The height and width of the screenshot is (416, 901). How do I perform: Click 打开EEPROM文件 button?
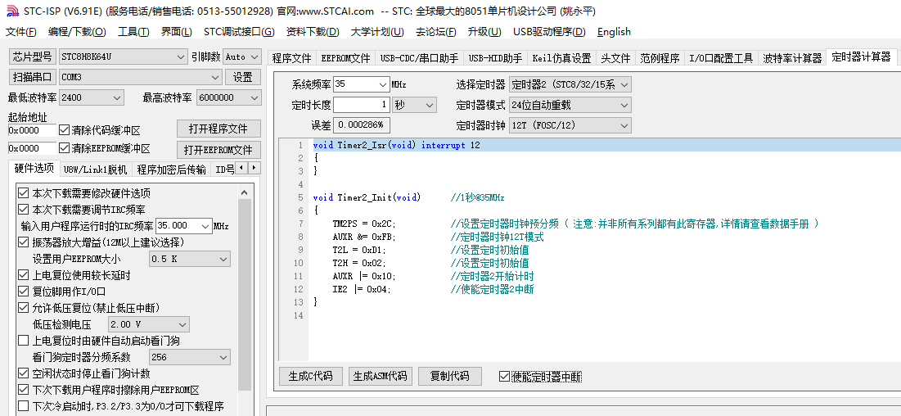(x=218, y=150)
